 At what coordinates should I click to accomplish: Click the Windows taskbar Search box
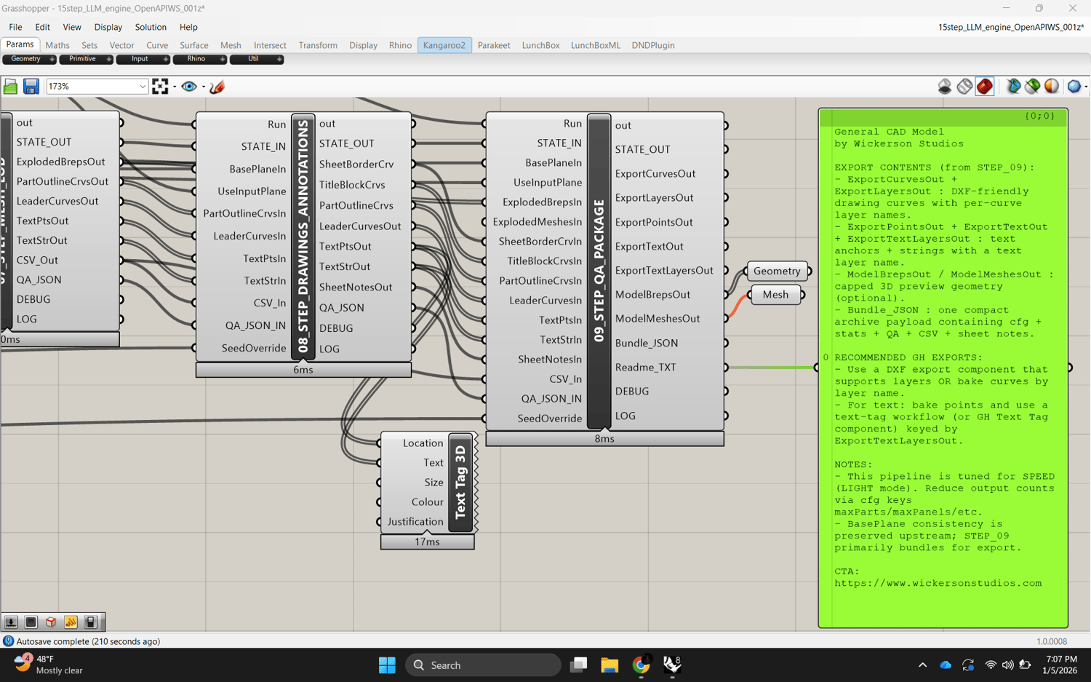coord(483,665)
